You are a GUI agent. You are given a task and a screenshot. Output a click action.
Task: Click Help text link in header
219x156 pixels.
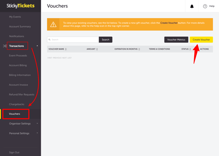coord(212,6)
